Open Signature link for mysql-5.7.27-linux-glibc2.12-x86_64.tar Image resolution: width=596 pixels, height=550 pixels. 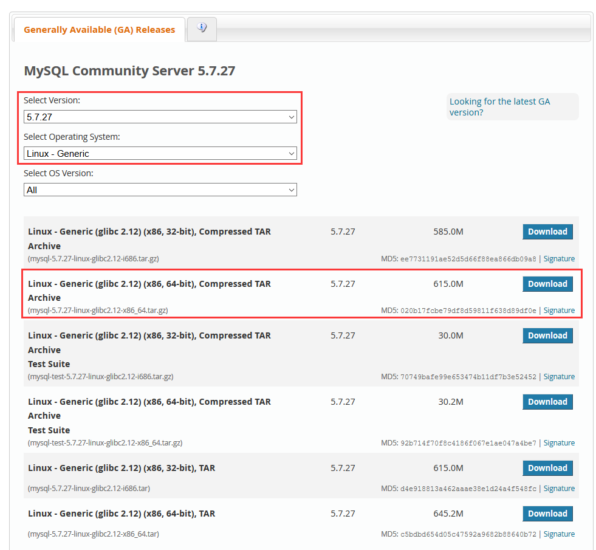pos(558,534)
